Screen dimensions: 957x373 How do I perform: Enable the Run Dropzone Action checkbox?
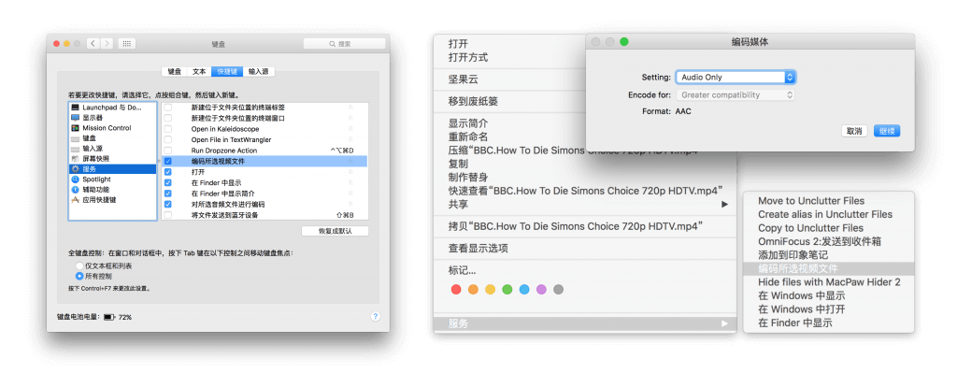point(168,151)
